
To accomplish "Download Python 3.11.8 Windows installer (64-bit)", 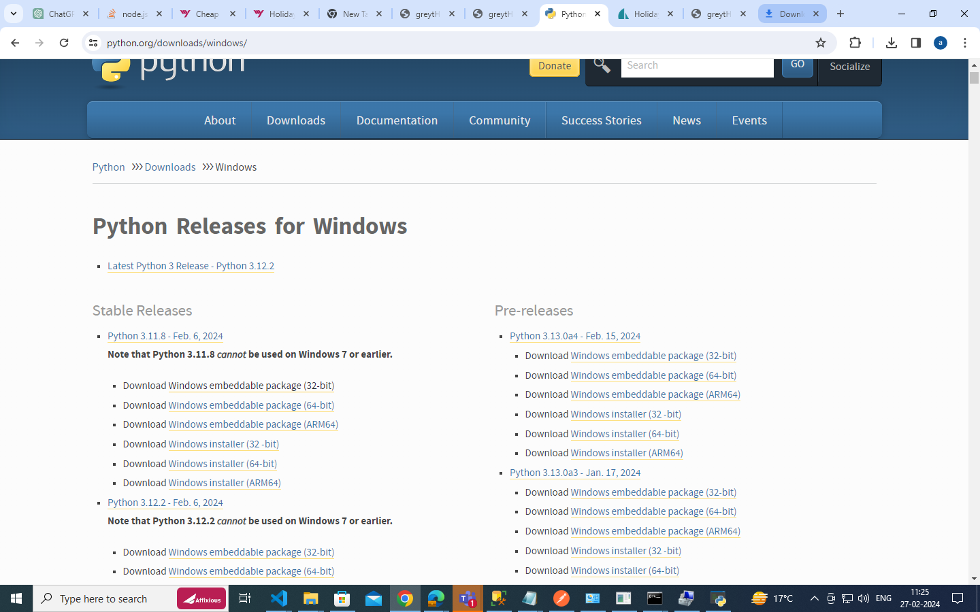I will (x=223, y=464).
